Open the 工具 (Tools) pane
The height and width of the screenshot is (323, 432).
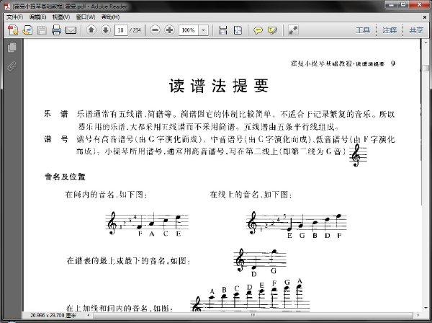tap(363, 30)
